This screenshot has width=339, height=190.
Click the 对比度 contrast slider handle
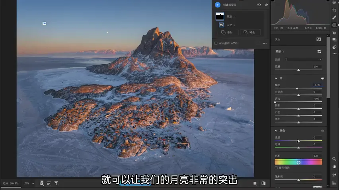pos(298,95)
